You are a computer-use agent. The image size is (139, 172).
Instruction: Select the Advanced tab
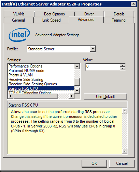point(86,20)
